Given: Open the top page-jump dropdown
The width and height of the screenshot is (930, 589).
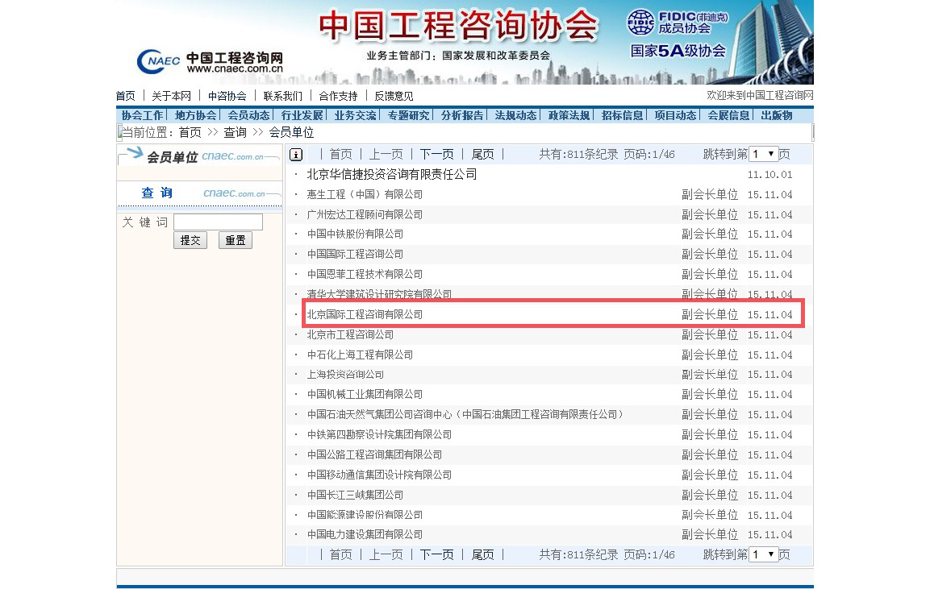Looking at the screenshot, I should (x=763, y=154).
